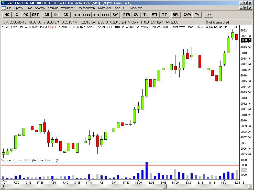Click the HC toolbar button

[7, 15]
